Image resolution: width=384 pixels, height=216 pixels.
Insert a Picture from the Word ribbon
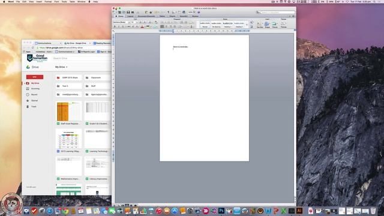(274, 24)
